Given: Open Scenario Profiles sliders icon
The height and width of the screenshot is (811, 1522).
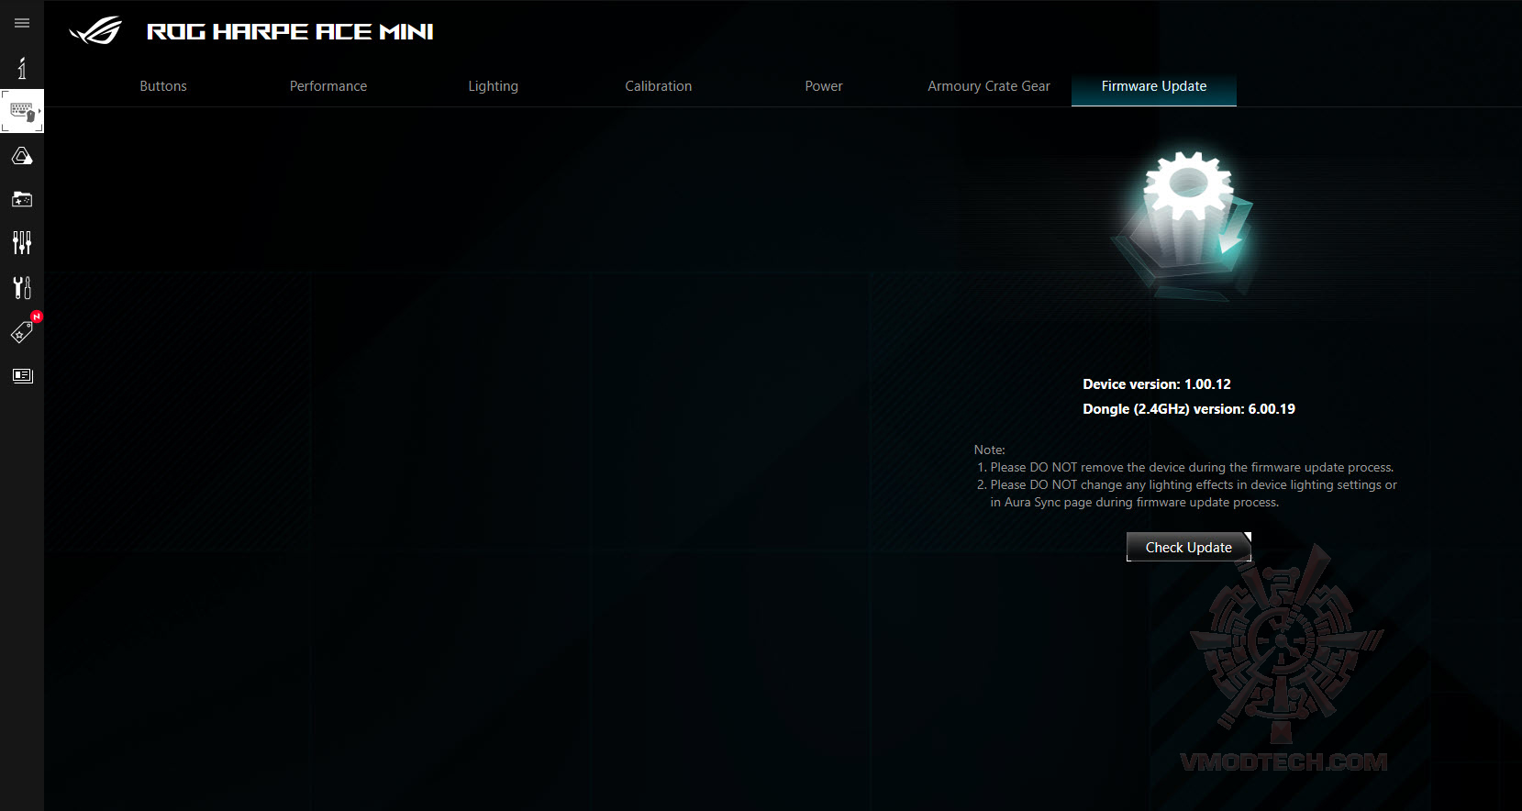Looking at the screenshot, I should (x=22, y=242).
